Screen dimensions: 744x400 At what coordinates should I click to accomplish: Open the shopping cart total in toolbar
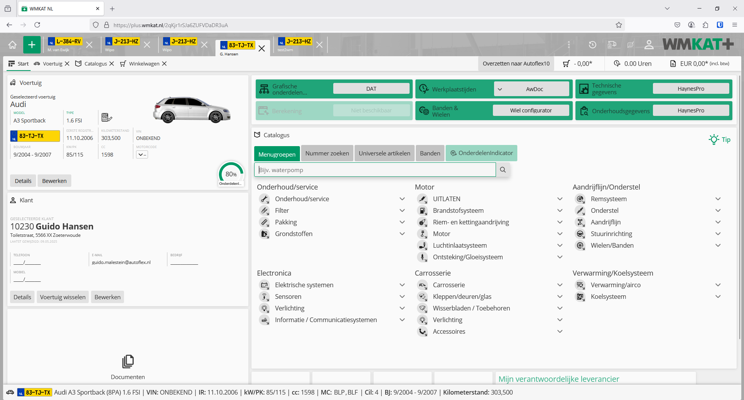pyautogui.click(x=578, y=64)
